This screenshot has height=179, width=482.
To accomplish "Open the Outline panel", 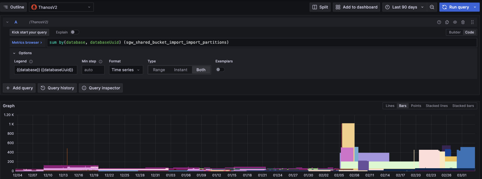I will pos(14,7).
